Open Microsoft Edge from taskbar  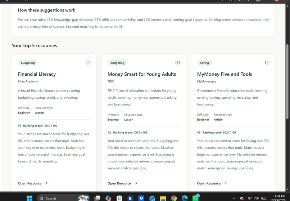point(185,198)
